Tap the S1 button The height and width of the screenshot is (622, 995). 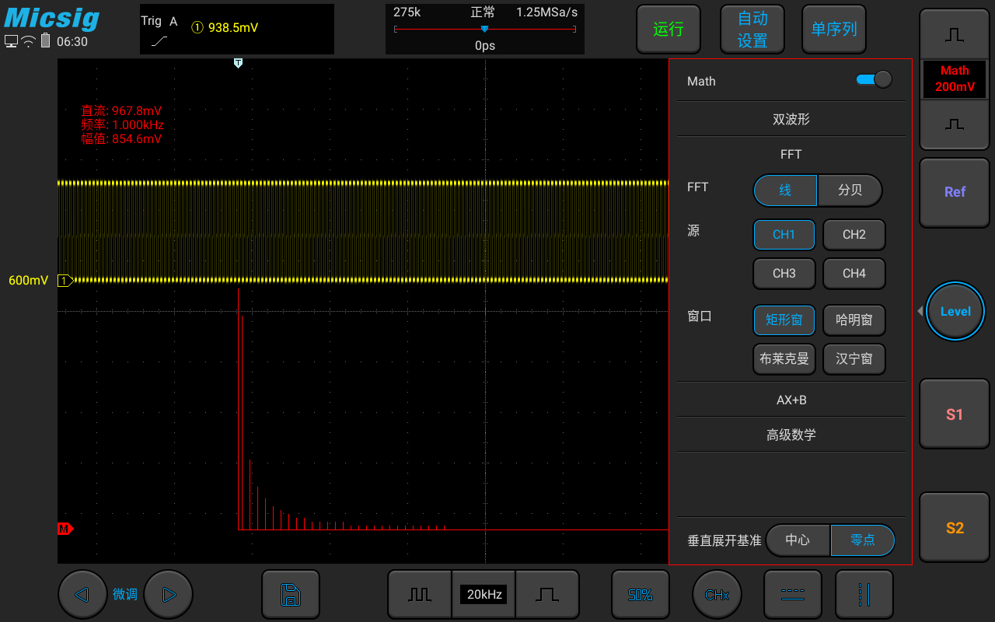[x=955, y=414]
